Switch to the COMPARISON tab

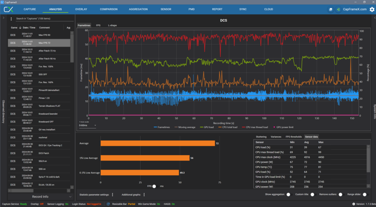(109, 9)
